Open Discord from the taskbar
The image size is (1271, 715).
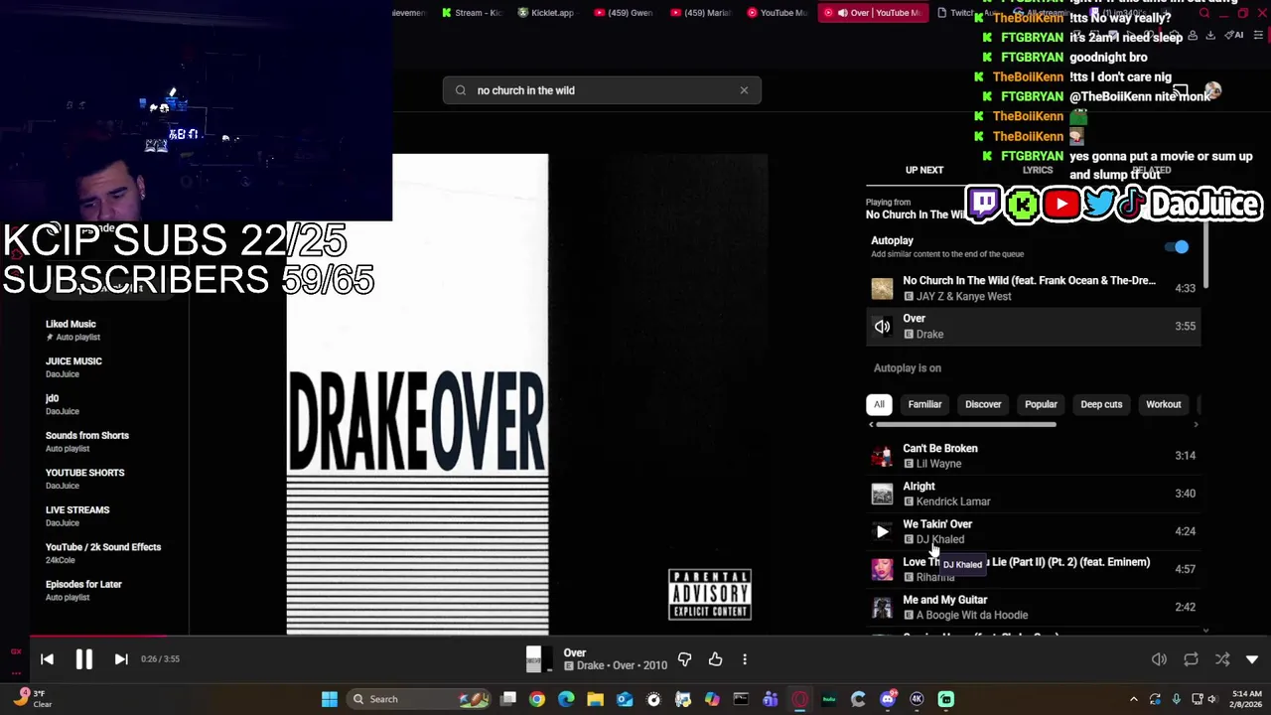coord(888,699)
